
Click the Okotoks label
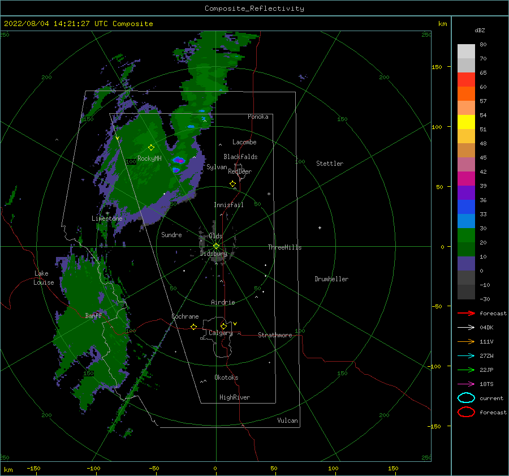pyautogui.click(x=226, y=378)
